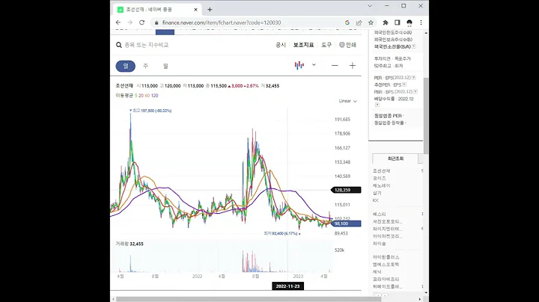Screen dimensions: 539x302
Task: Click the 최고 197,500 high label
Action: 150,111
